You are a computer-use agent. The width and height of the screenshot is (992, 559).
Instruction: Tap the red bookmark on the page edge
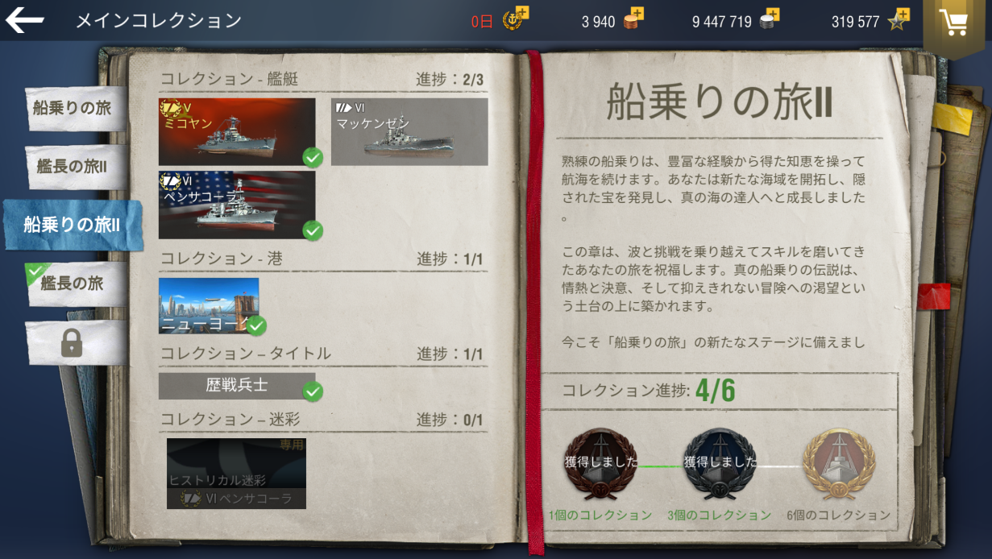[939, 295]
